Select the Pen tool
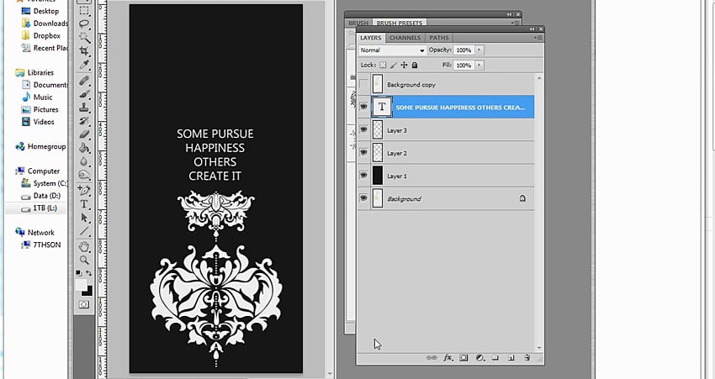The image size is (715, 379). pos(84,190)
